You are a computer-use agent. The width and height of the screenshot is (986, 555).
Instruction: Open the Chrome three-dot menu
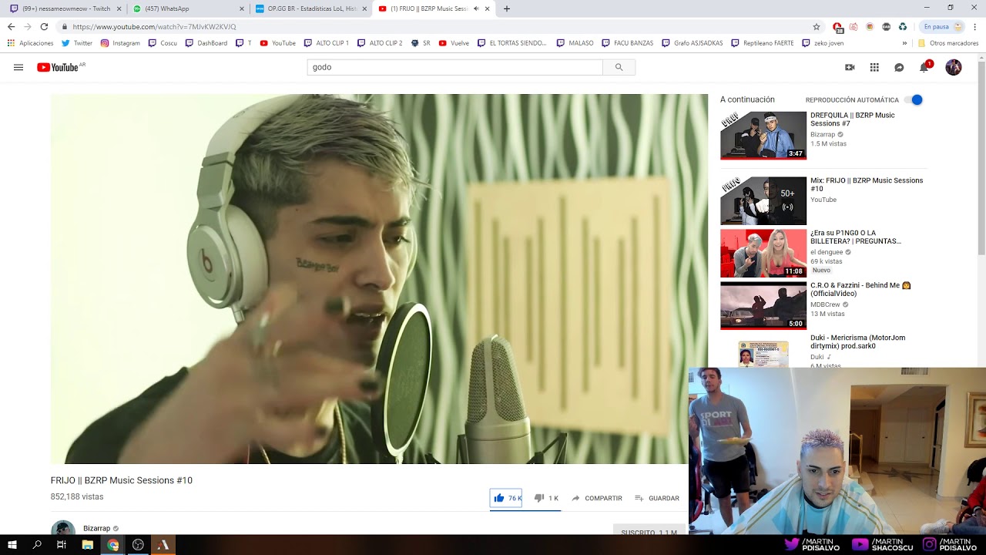975,26
